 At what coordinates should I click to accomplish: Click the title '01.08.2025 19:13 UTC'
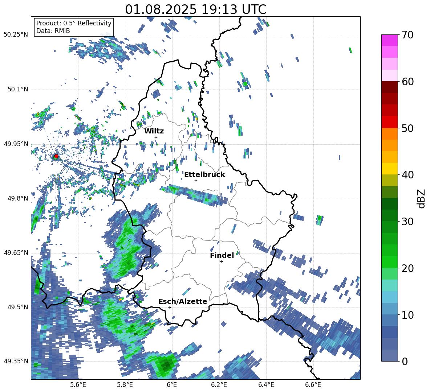(195, 9)
